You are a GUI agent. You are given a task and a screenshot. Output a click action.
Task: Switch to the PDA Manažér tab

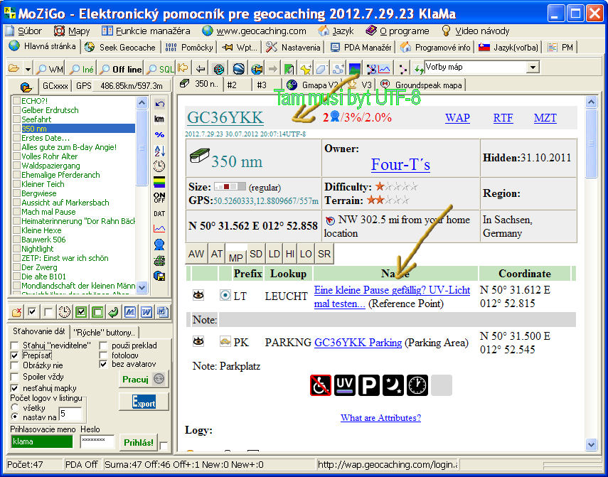click(x=361, y=48)
